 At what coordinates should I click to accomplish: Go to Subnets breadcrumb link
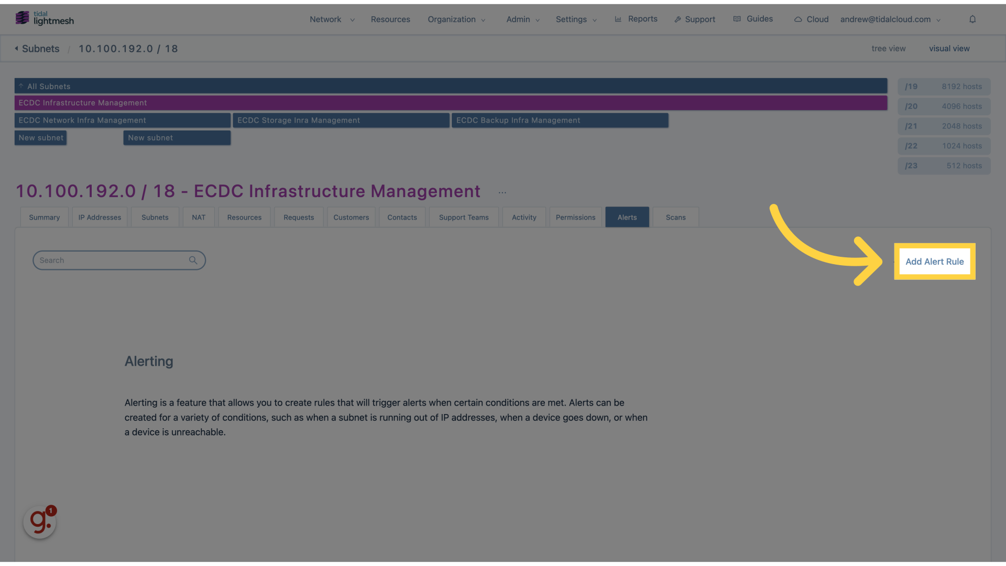(41, 49)
